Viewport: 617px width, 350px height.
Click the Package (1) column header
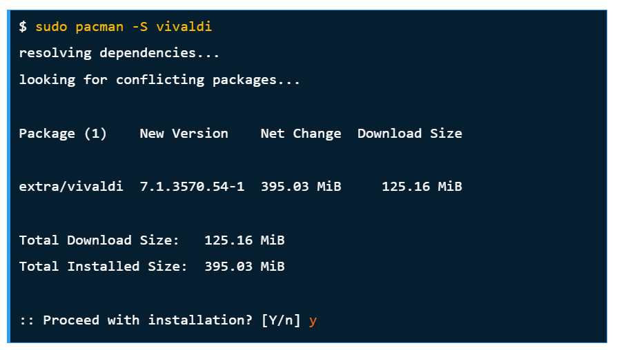point(63,134)
